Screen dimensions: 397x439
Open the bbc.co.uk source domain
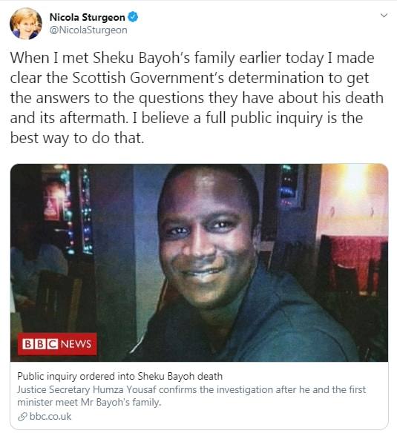pyautogui.click(x=50, y=416)
